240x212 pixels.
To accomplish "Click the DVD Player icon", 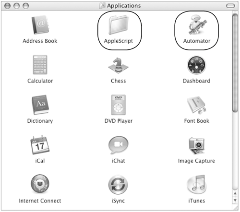I will coord(119,105).
